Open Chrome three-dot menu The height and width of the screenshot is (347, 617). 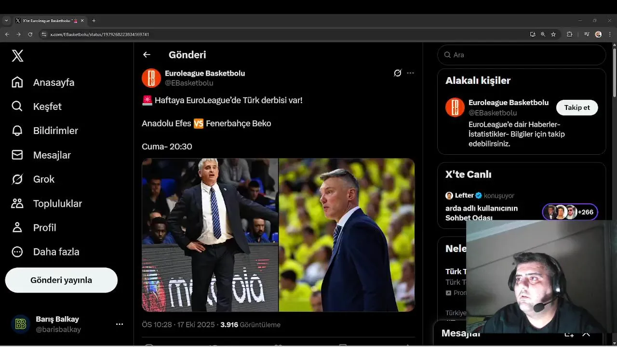point(610,34)
